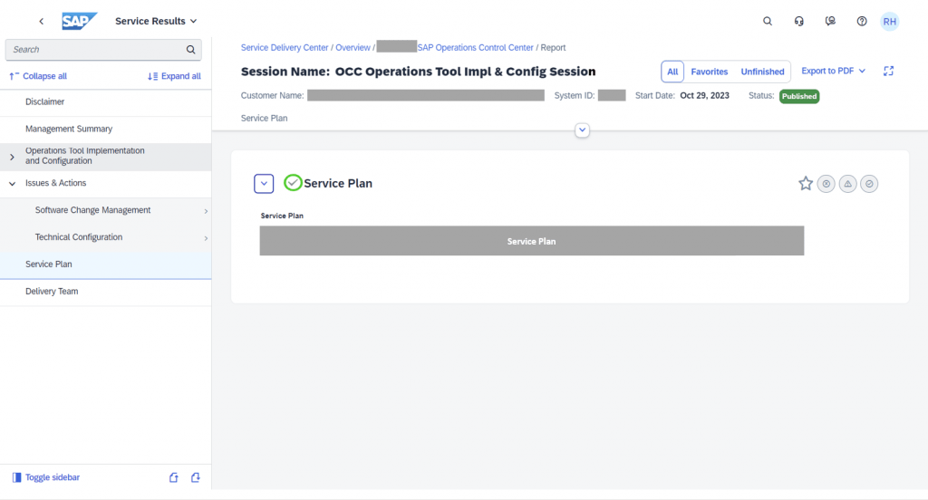928x500 pixels.
Task: Select Delivery Team in the sidebar
Action: pyautogui.click(x=105, y=292)
